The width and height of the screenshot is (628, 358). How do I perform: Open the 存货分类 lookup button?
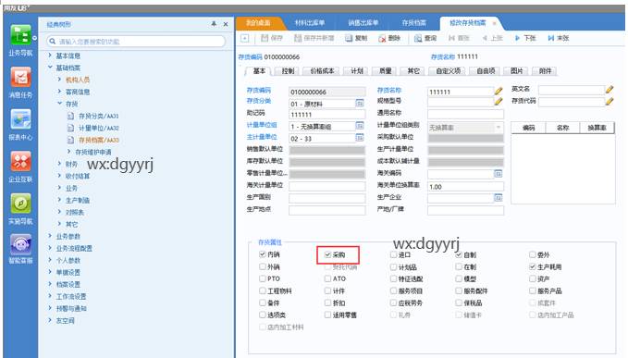360,104
